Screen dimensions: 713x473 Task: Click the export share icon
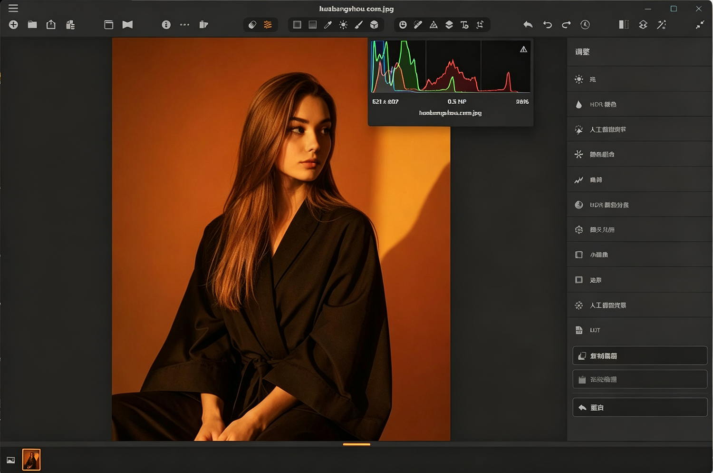(x=51, y=24)
